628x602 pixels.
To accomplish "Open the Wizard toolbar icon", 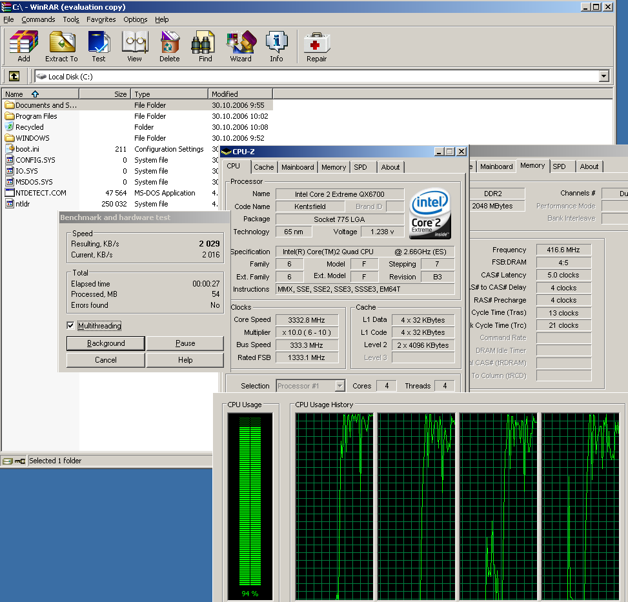I will click(241, 43).
